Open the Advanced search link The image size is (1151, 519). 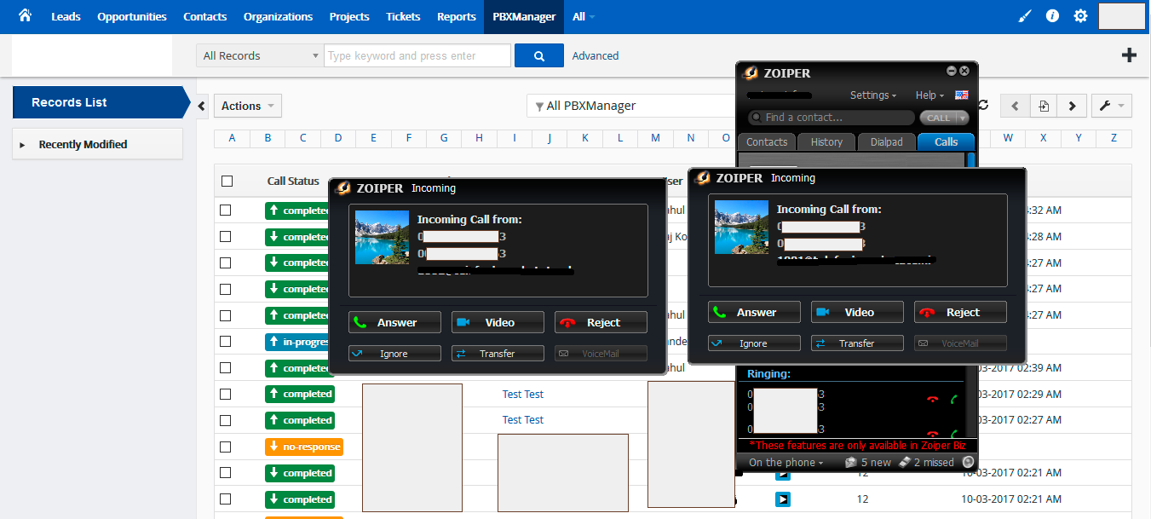[x=595, y=55]
